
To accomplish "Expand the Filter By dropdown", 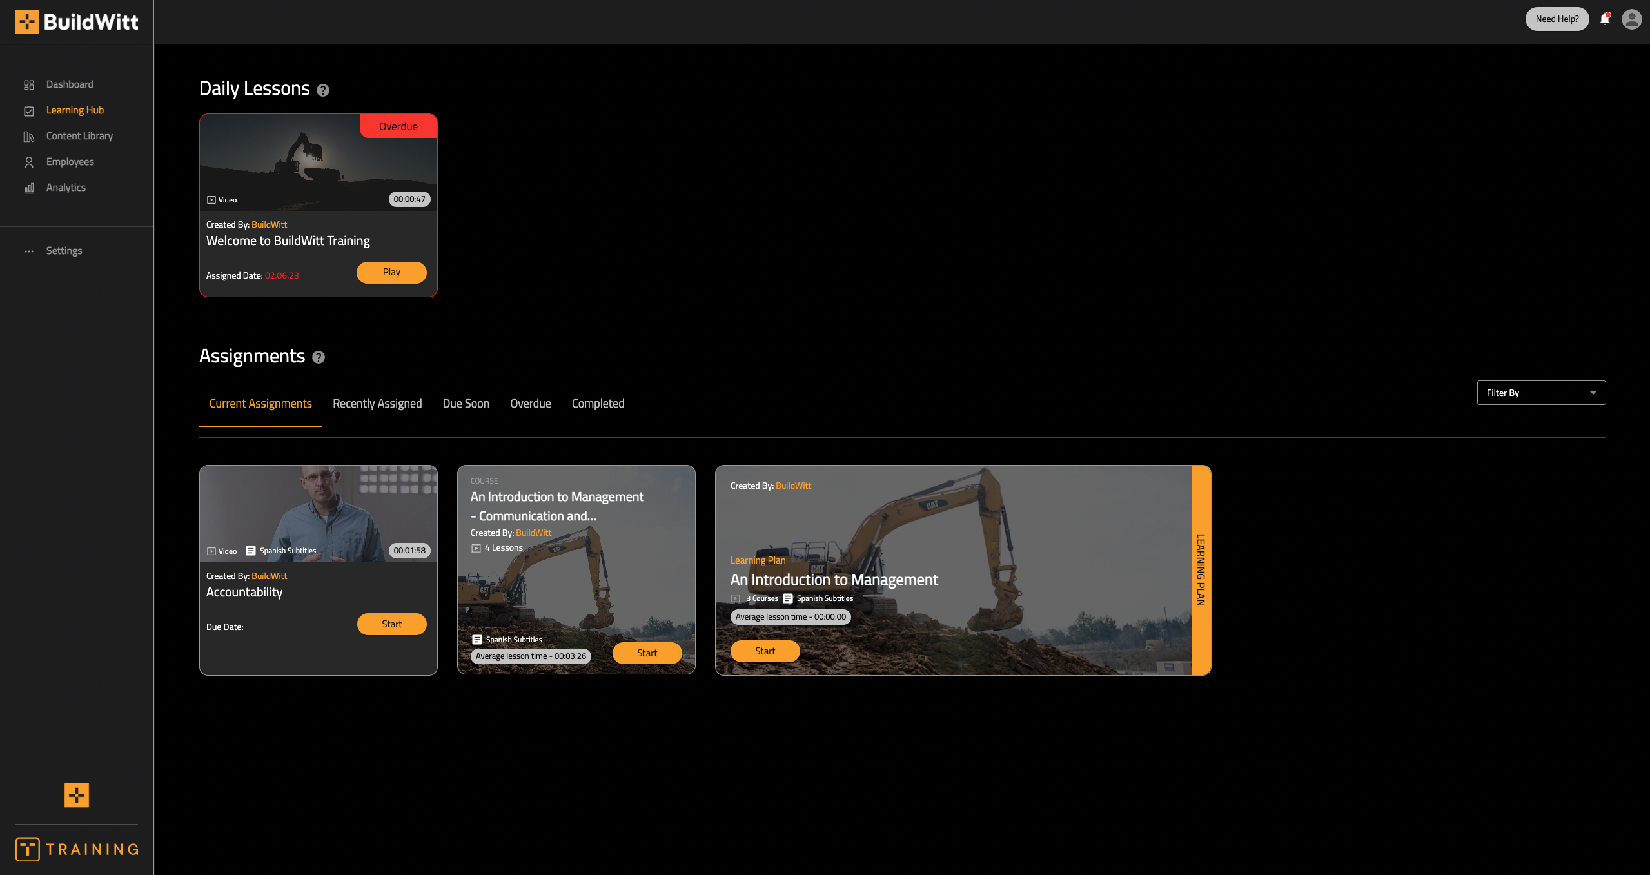I will [1540, 393].
